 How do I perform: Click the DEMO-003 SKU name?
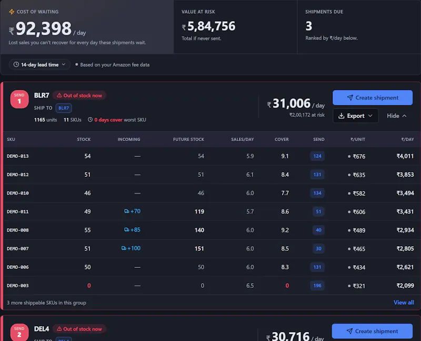click(18, 285)
